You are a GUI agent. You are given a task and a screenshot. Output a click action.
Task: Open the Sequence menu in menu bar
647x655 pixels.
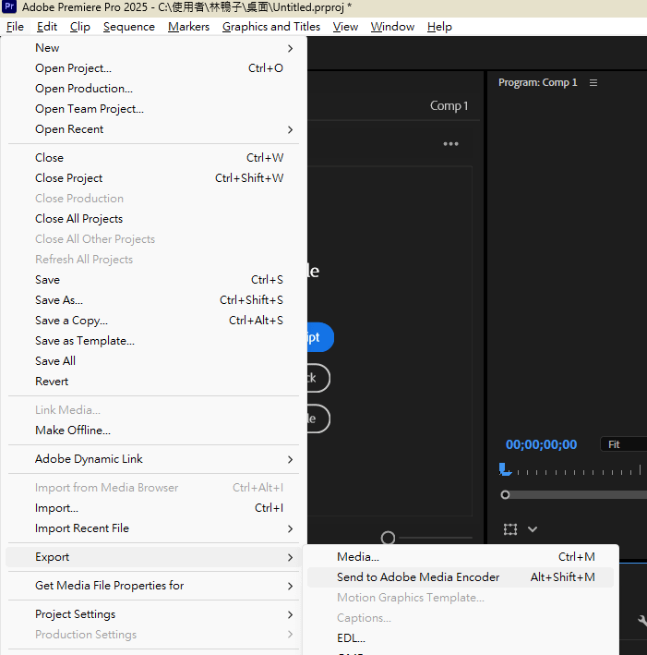(x=128, y=27)
